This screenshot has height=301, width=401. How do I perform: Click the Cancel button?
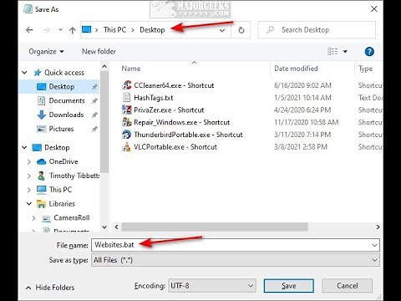tap(347, 286)
